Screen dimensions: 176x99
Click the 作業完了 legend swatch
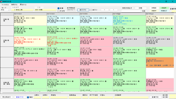(x=164, y=11)
